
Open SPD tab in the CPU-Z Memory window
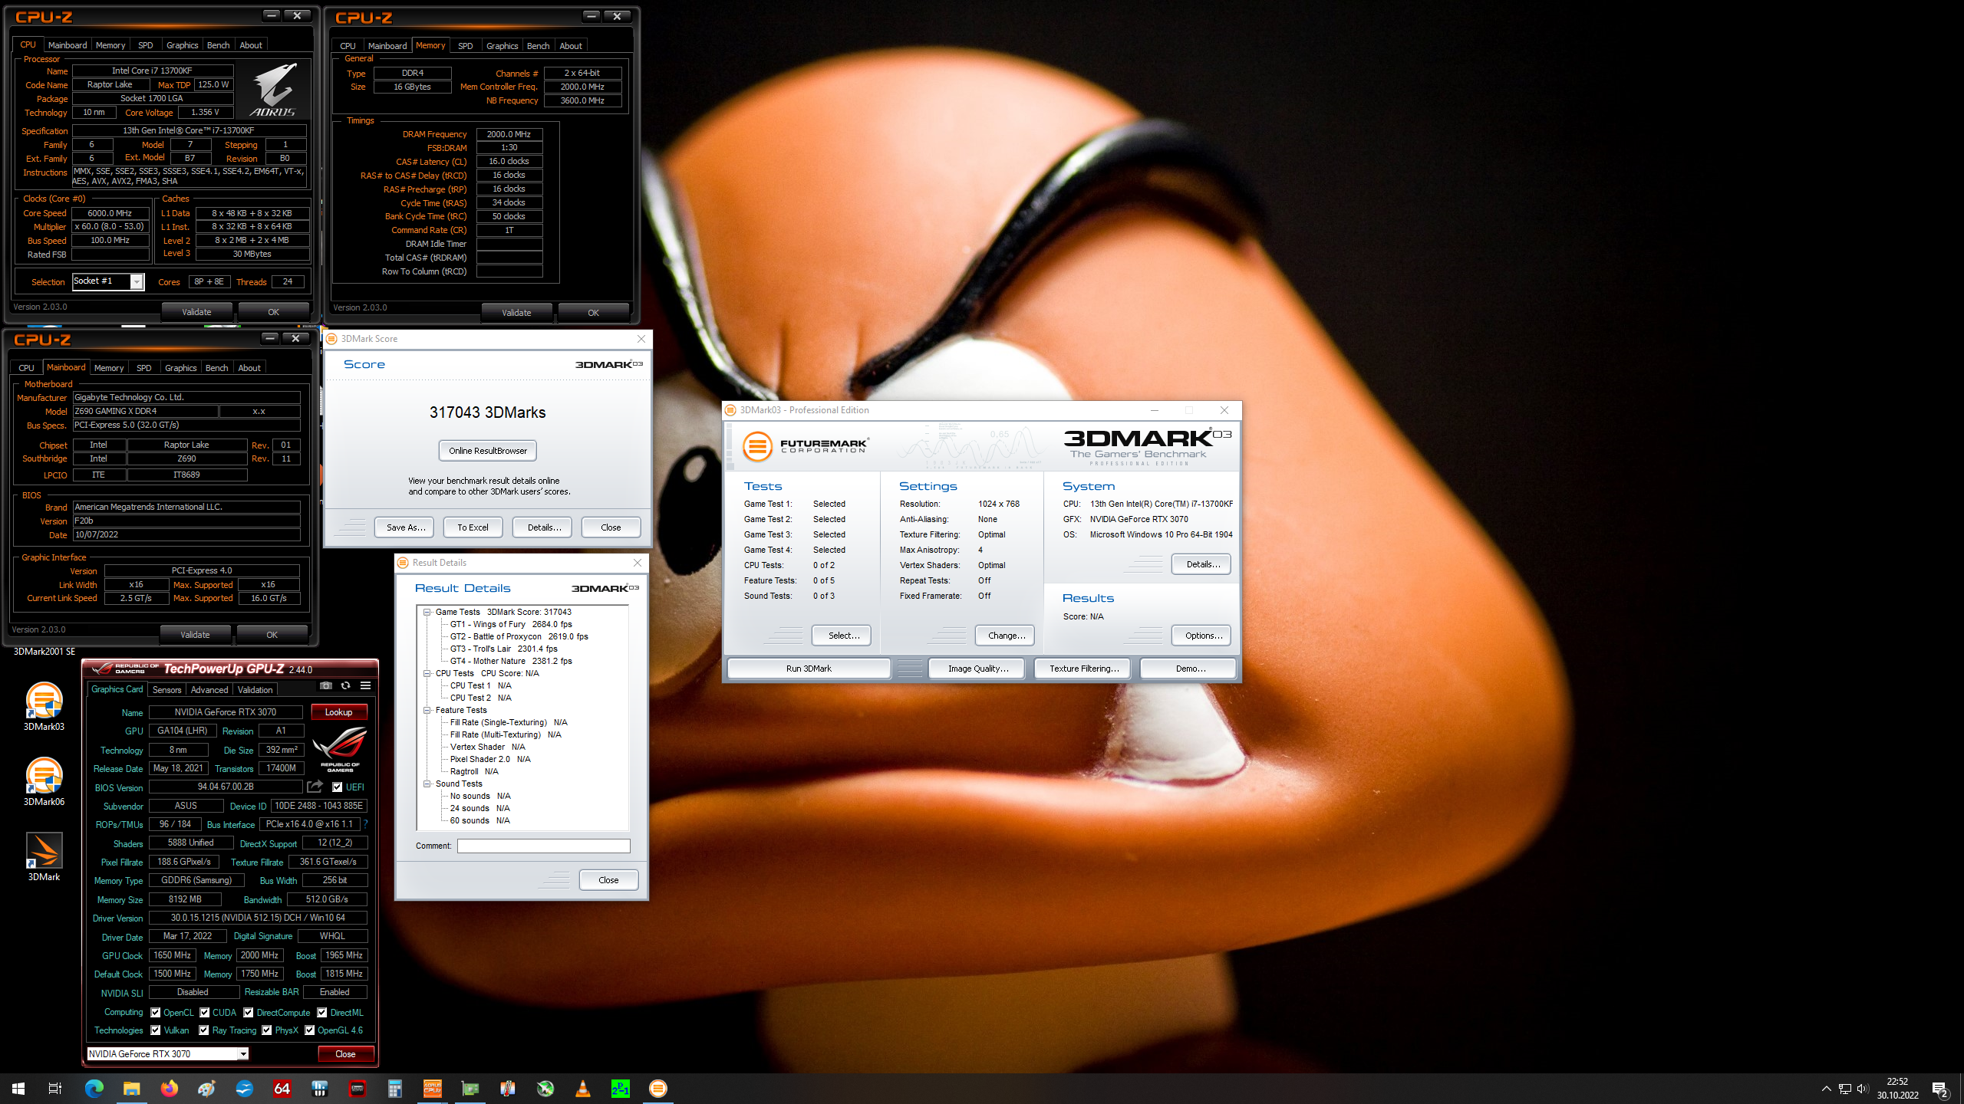(465, 45)
